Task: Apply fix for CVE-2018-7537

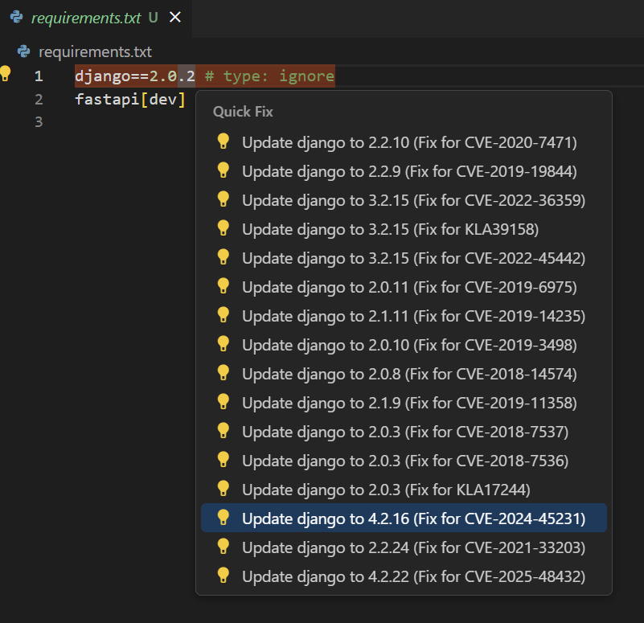Action: [x=404, y=432]
